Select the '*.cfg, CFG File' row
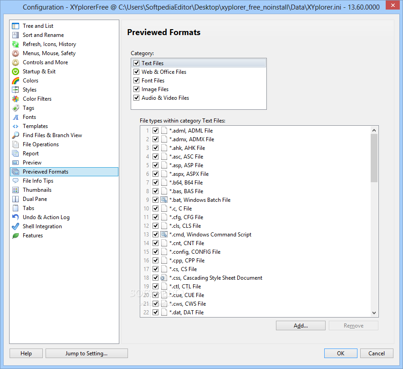The width and height of the screenshot is (403, 369). [x=256, y=217]
